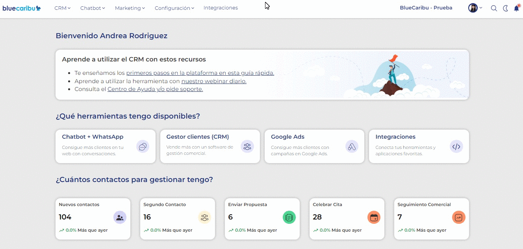Open the Chatbot menu item
The image size is (523, 249).
[x=92, y=7]
